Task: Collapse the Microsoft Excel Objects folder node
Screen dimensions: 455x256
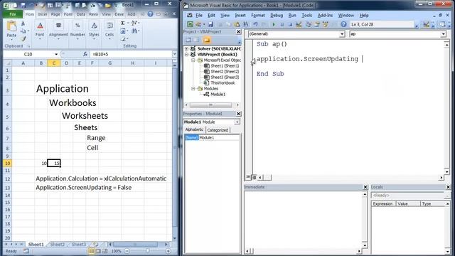Action: (x=193, y=60)
